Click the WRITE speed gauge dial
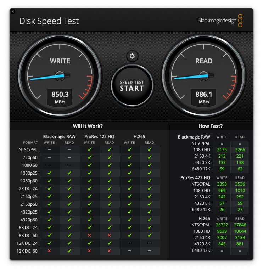263x271 pixels. click(x=60, y=76)
